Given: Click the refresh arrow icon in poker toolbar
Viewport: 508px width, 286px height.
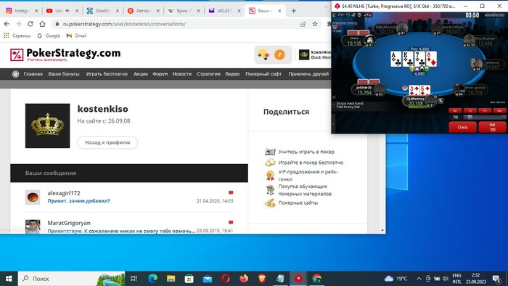Looking at the screenshot, I should tap(348, 15).
